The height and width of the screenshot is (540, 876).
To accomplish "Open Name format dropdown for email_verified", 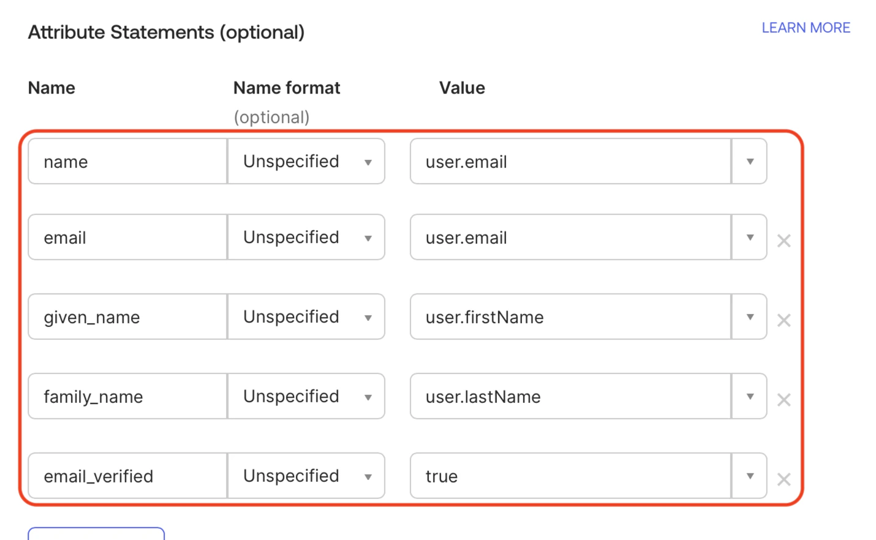I will click(x=306, y=476).
